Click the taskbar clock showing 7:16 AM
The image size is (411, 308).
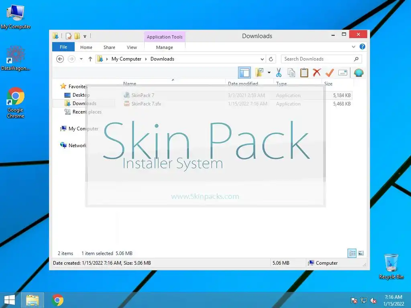coord(393,300)
